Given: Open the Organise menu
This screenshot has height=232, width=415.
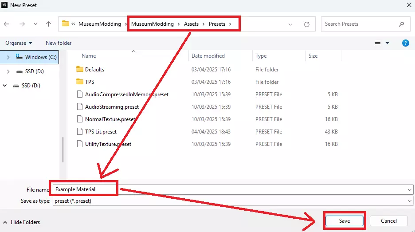Looking at the screenshot, I should [x=19, y=43].
